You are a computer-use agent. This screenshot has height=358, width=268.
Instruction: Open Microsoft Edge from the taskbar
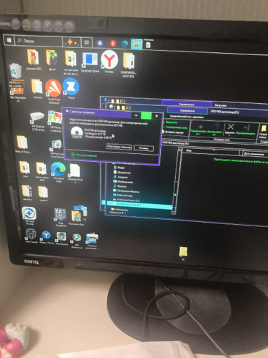[x=124, y=44]
